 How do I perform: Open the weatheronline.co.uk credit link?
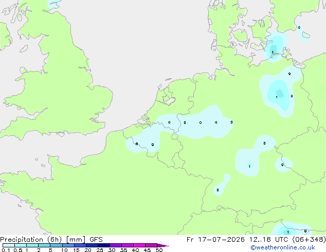(x=283, y=247)
